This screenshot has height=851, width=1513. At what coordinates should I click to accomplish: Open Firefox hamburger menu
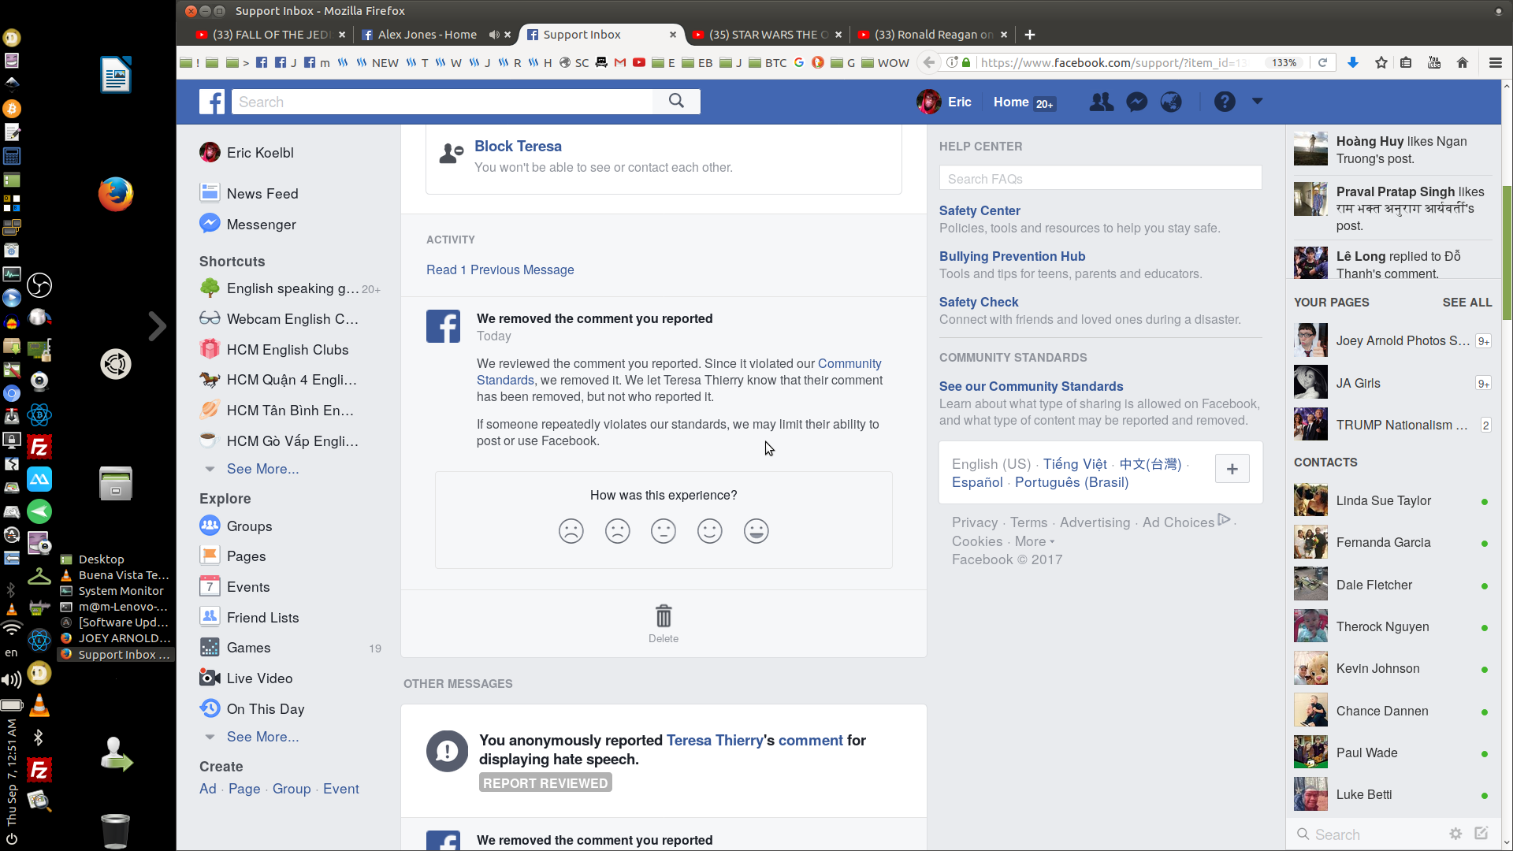(1495, 62)
